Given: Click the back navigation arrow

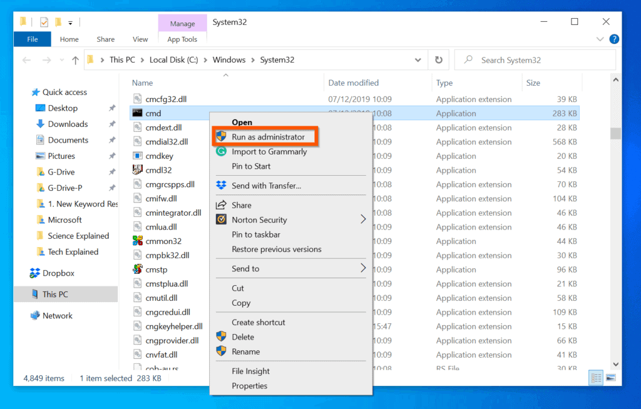Looking at the screenshot, I should tap(26, 59).
